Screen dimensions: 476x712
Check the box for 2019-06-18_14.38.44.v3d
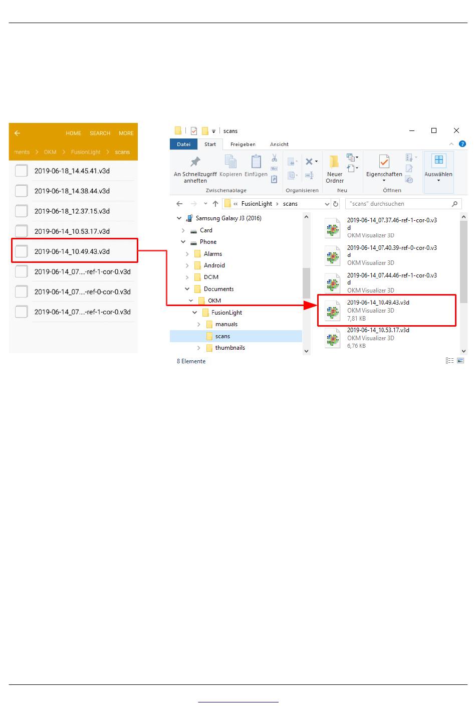[21, 191]
